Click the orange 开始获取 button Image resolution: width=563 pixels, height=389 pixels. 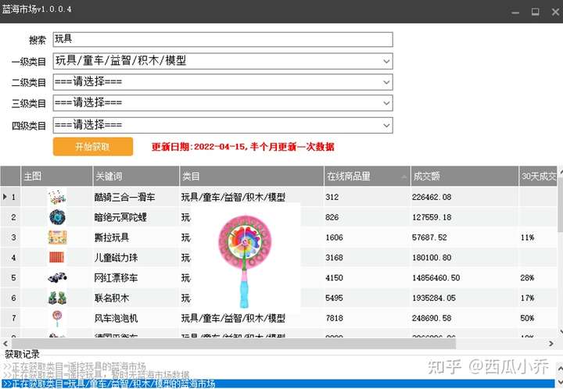pyautogui.click(x=93, y=147)
